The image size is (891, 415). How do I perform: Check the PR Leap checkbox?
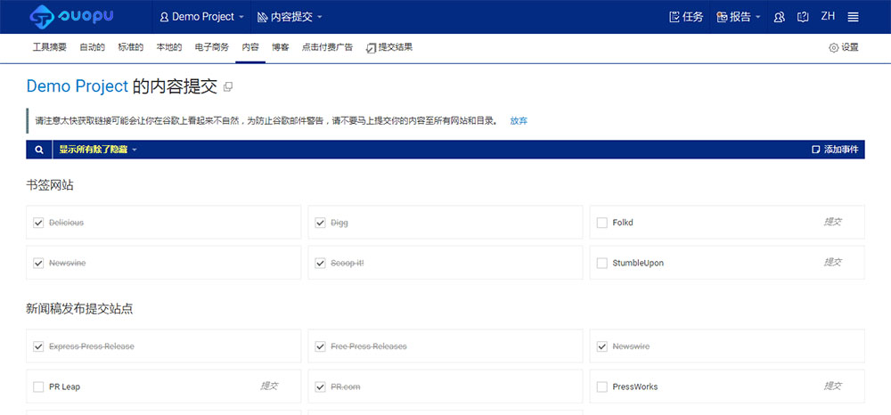[38, 387]
